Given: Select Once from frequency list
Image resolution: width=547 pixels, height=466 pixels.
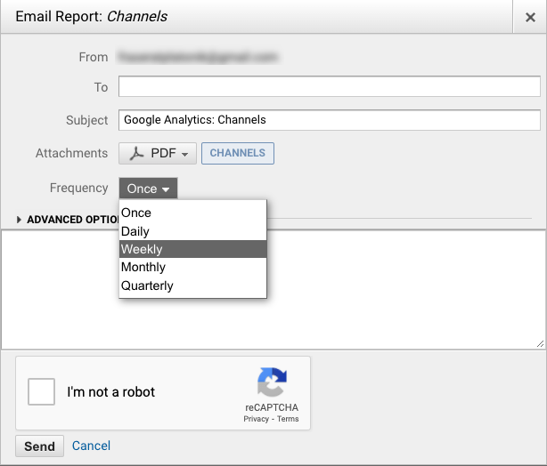Looking at the screenshot, I should (193, 213).
